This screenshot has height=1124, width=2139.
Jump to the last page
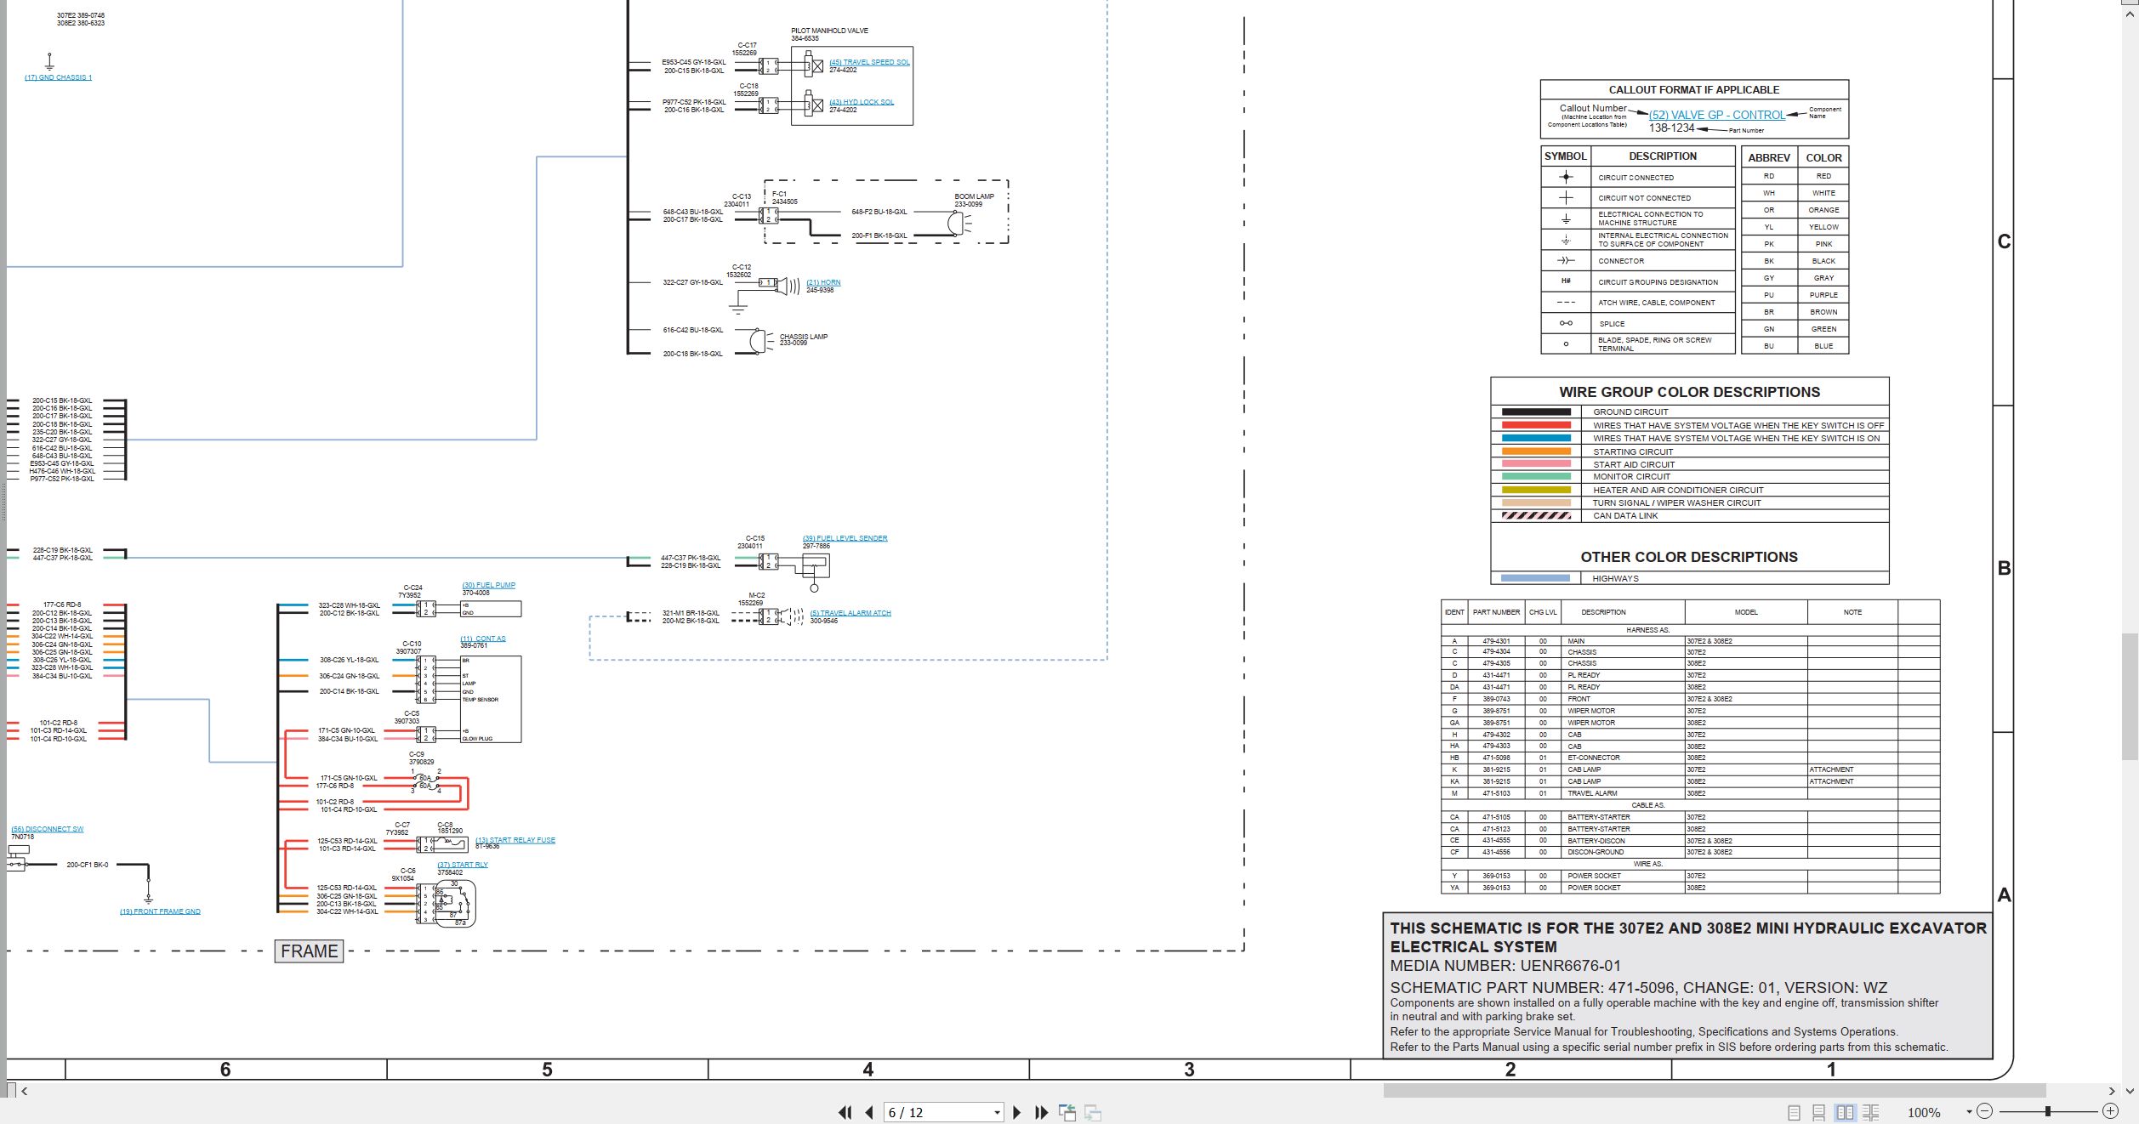point(1042,1112)
